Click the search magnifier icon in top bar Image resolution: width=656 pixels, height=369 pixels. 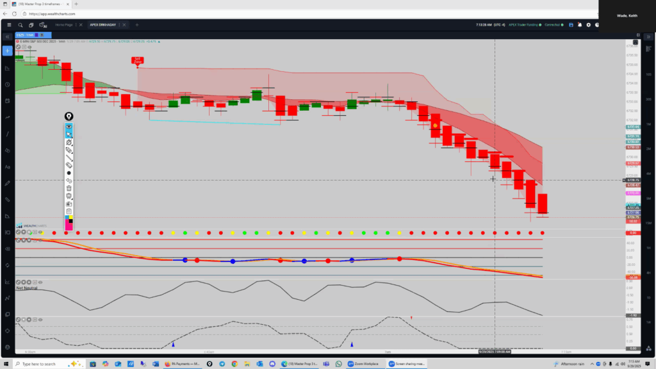click(x=20, y=25)
